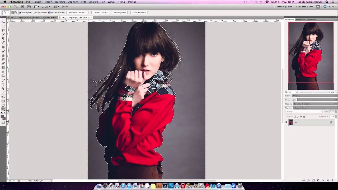The height and width of the screenshot is (190, 338).
Task: Toggle the Dopasuj okna checkbox
Action: pos(20,13)
